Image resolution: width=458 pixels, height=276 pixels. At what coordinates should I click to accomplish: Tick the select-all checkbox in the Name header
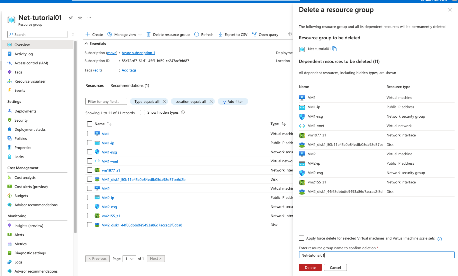[90, 124]
